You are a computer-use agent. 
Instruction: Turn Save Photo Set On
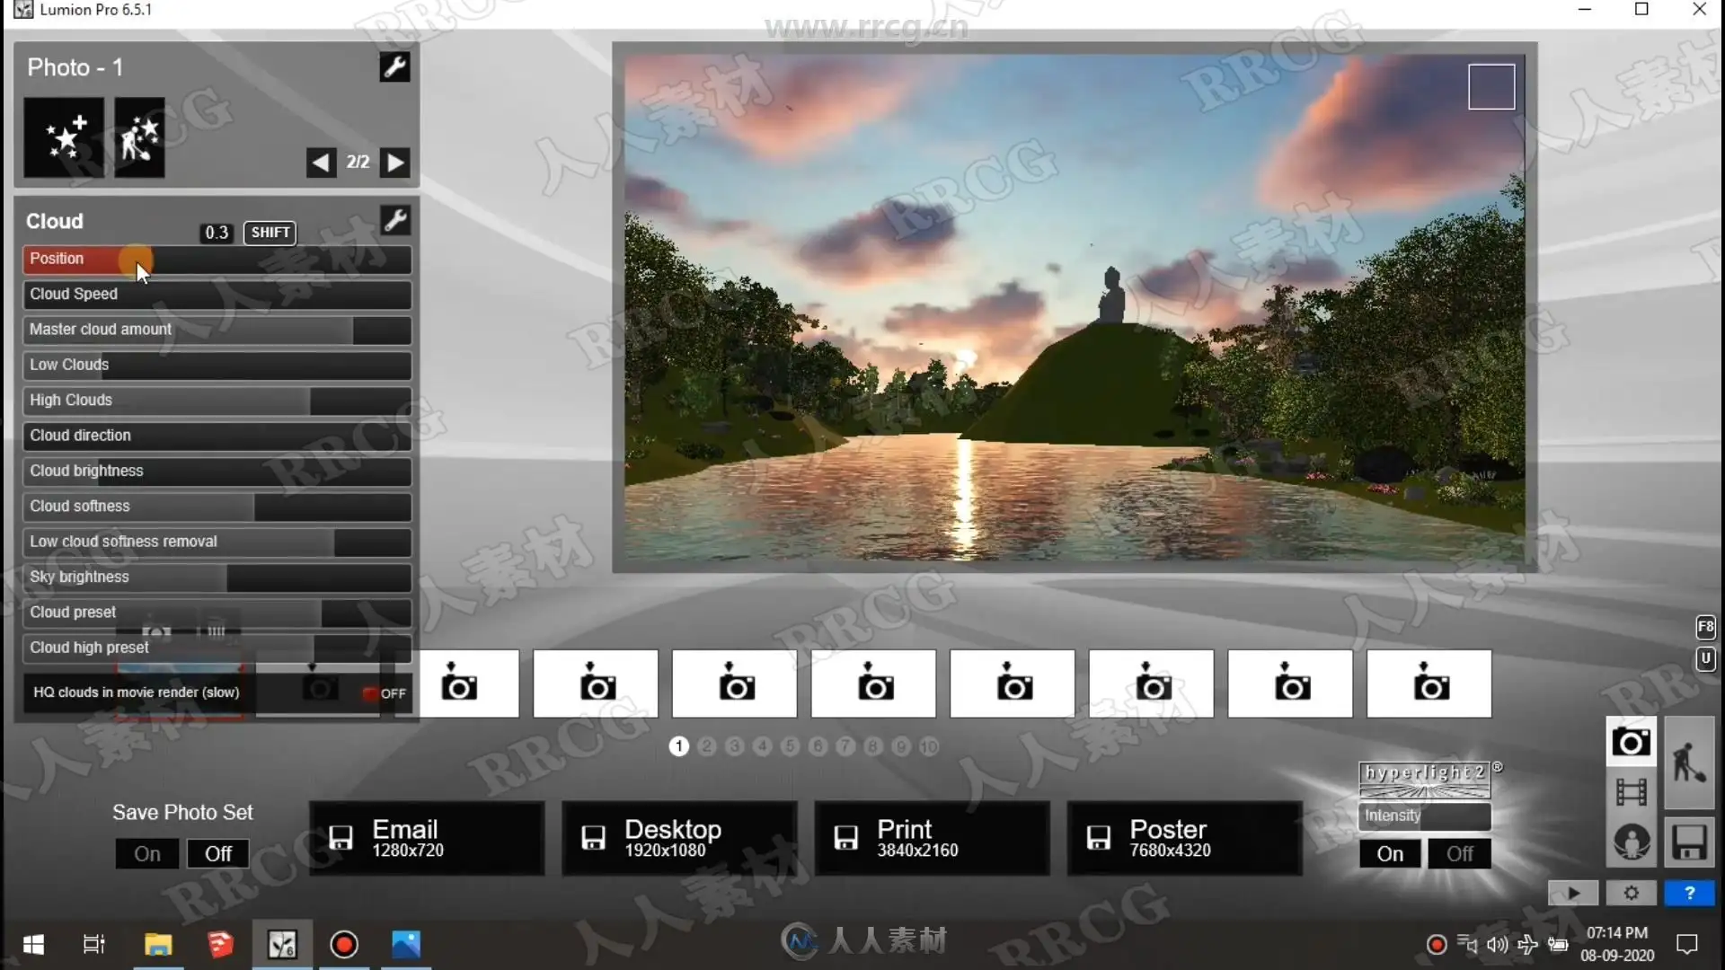tap(147, 853)
